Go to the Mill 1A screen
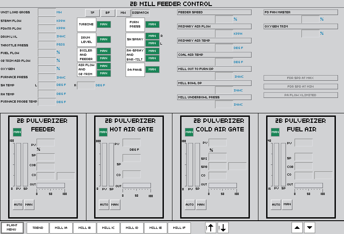The image size is (344, 234). 61,228
